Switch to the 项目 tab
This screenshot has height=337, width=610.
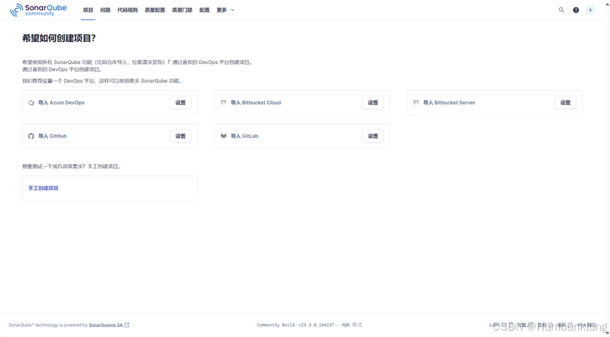(88, 10)
